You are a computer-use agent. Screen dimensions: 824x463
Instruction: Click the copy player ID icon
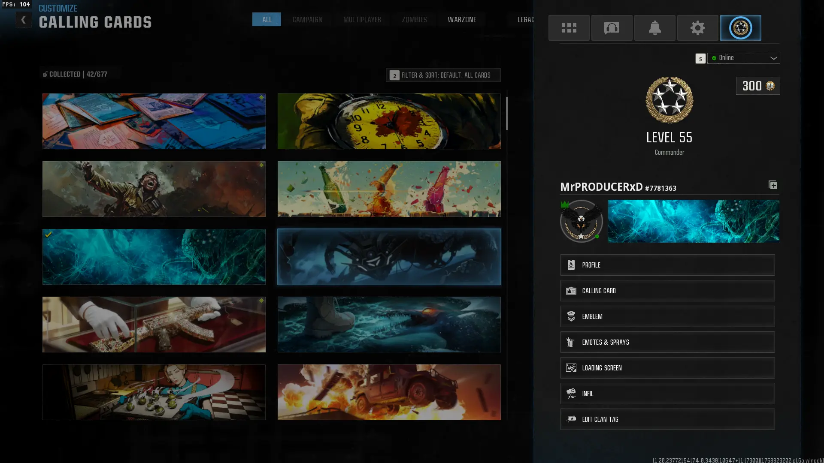772,185
